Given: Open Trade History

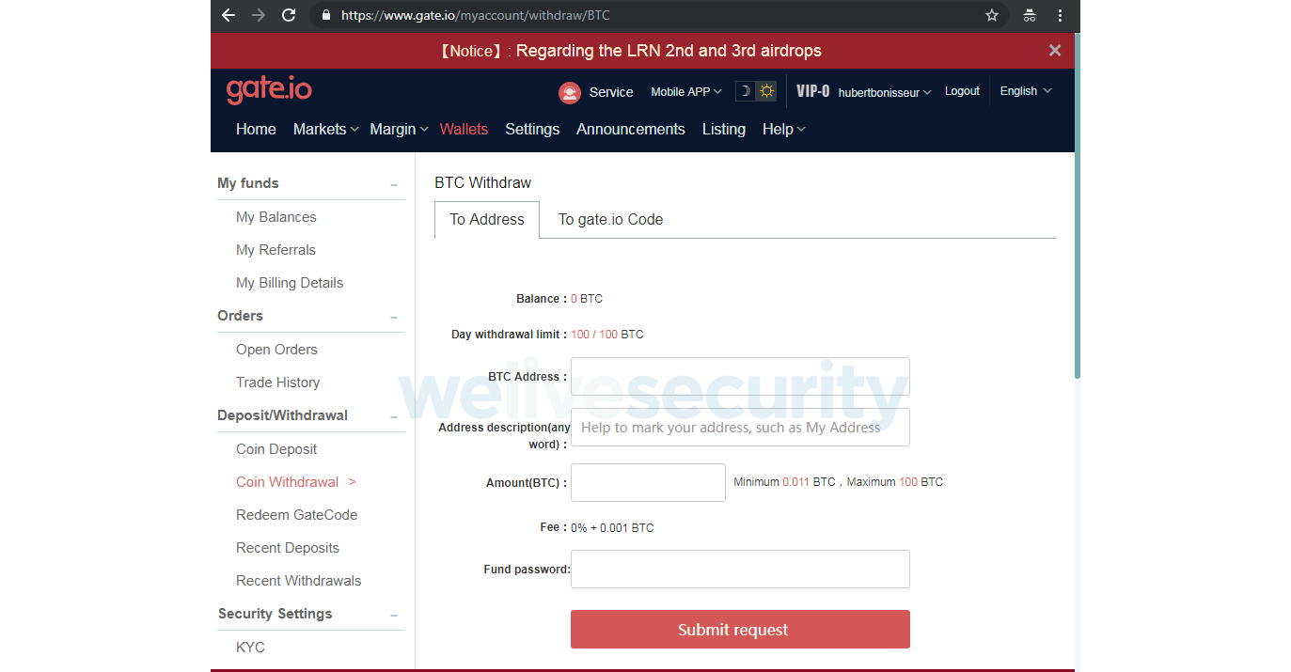Looking at the screenshot, I should pyautogui.click(x=277, y=383).
